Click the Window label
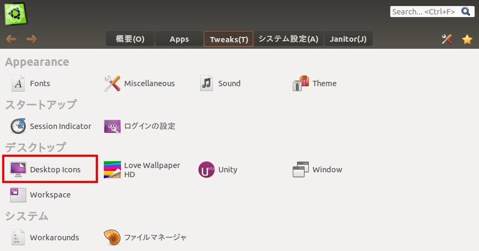Viewport: 479px width, 251px height. (x=327, y=170)
